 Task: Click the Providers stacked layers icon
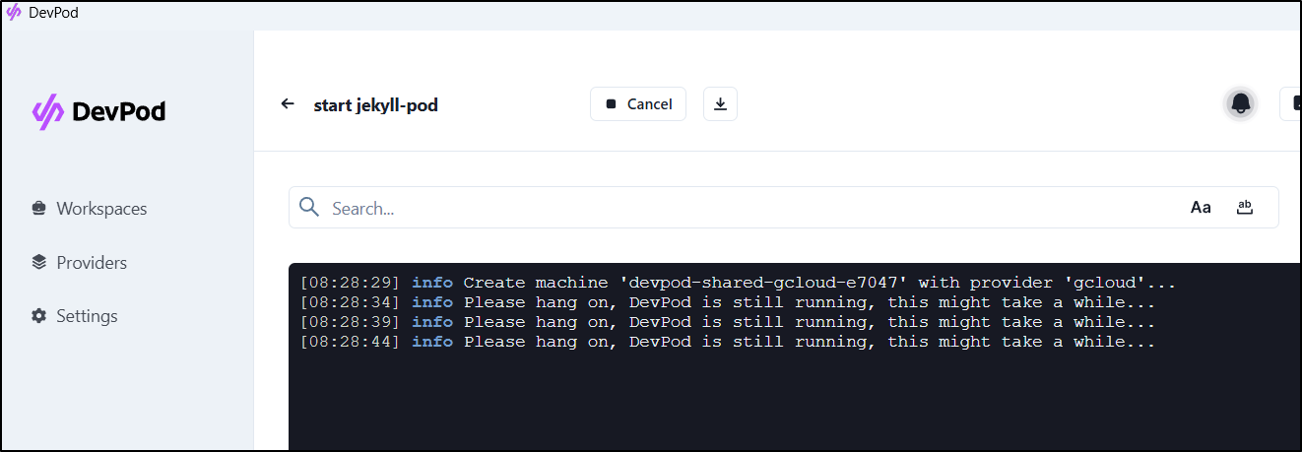pos(38,262)
